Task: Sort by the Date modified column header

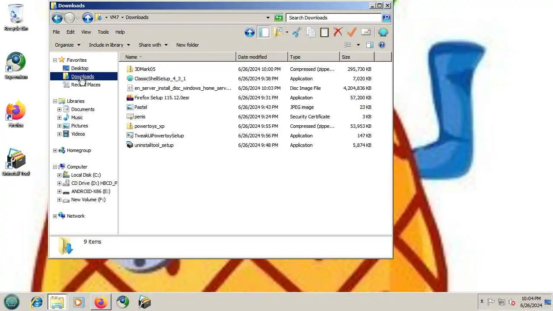Action: coord(262,57)
